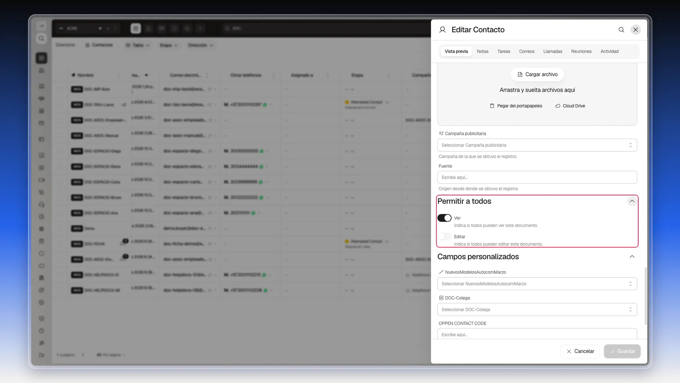Screen dimensions: 680x383
Task: Click the DOC-Colega field icon
Action: point(441,298)
